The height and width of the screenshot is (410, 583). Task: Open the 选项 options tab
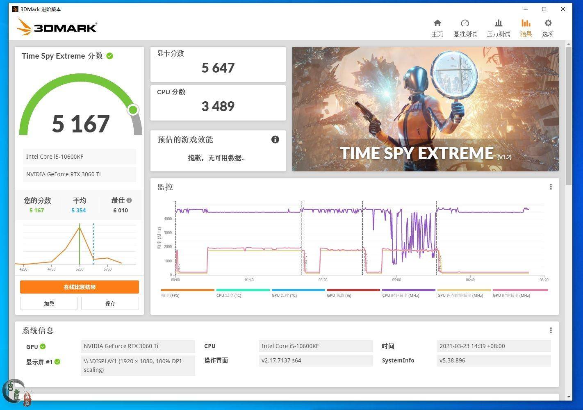(x=548, y=28)
